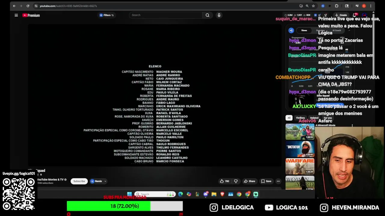Collapse the Views panel chevron
This screenshot has height=216, width=385.
point(349,30)
